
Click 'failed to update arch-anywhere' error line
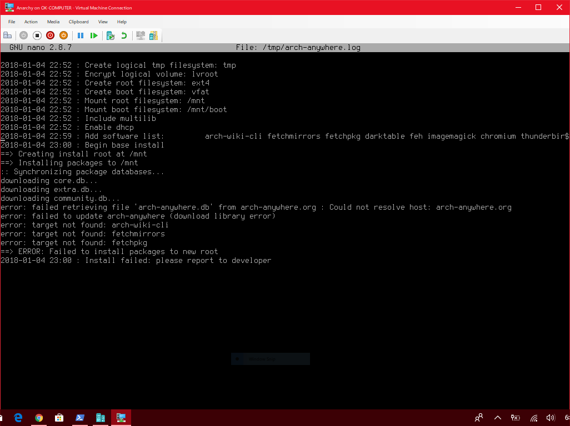point(138,216)
